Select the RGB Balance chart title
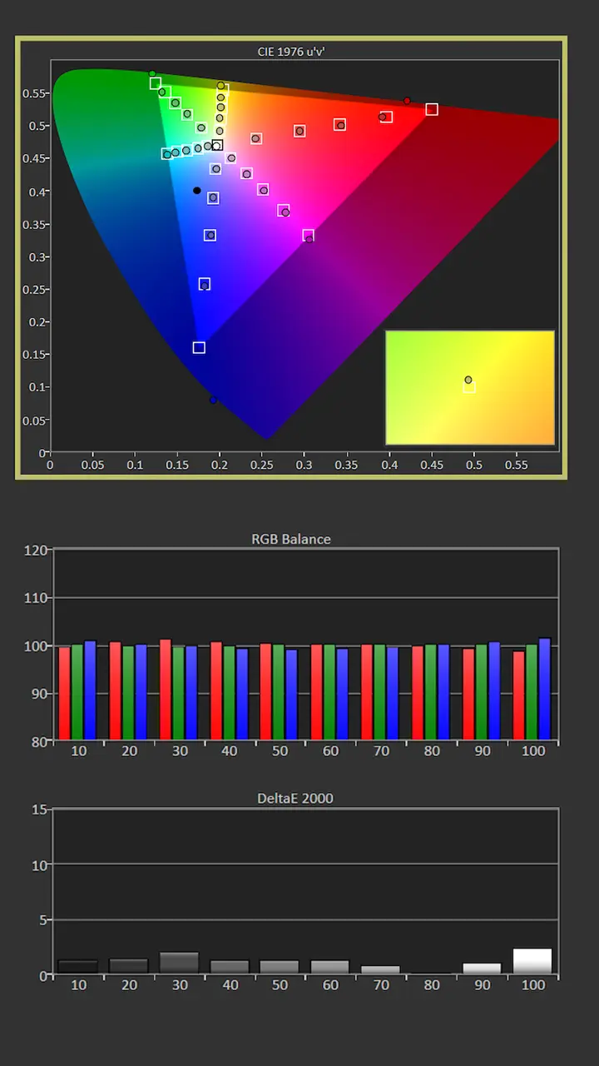 pos(291,539)
